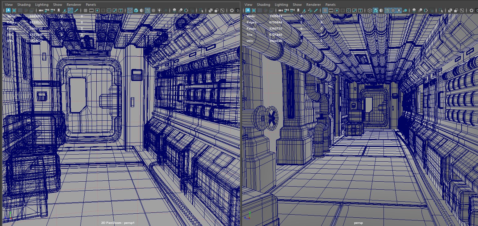This screenshot has width=478, height=226.
Task: Toggle Resolution Gate in left panel toolbar
Action: (x=97, y=10)
